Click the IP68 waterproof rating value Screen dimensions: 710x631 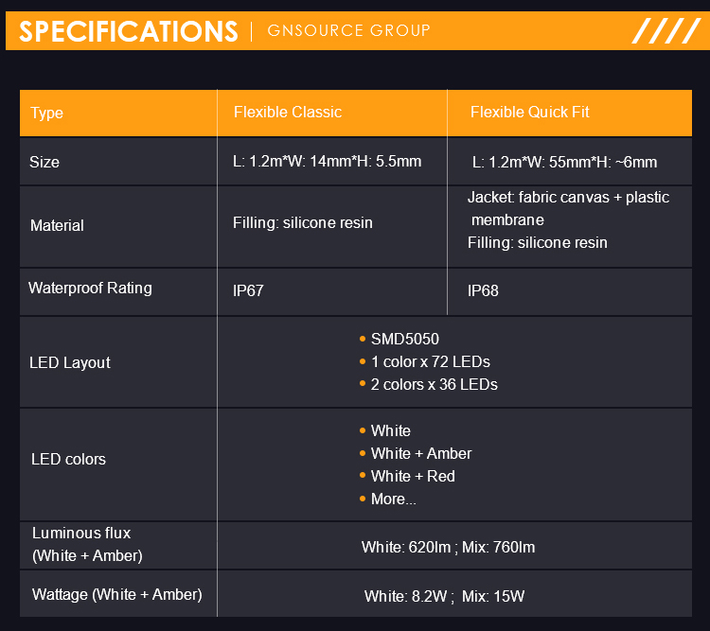(483, 290)
